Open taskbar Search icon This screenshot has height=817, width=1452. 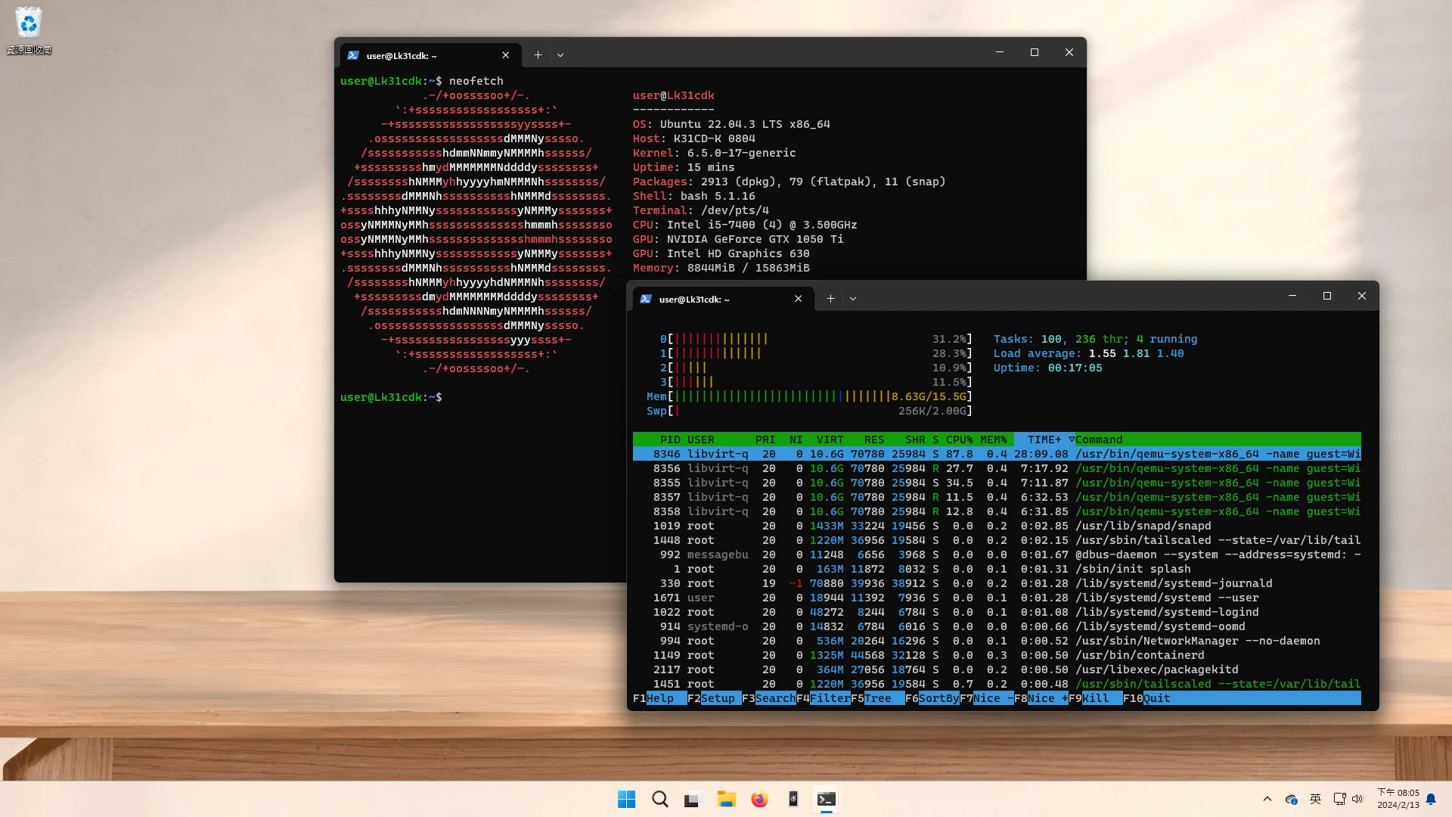coord(659,800)
